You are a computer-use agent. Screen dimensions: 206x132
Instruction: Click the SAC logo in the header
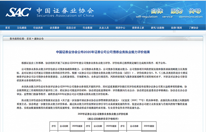pos(18,12)
